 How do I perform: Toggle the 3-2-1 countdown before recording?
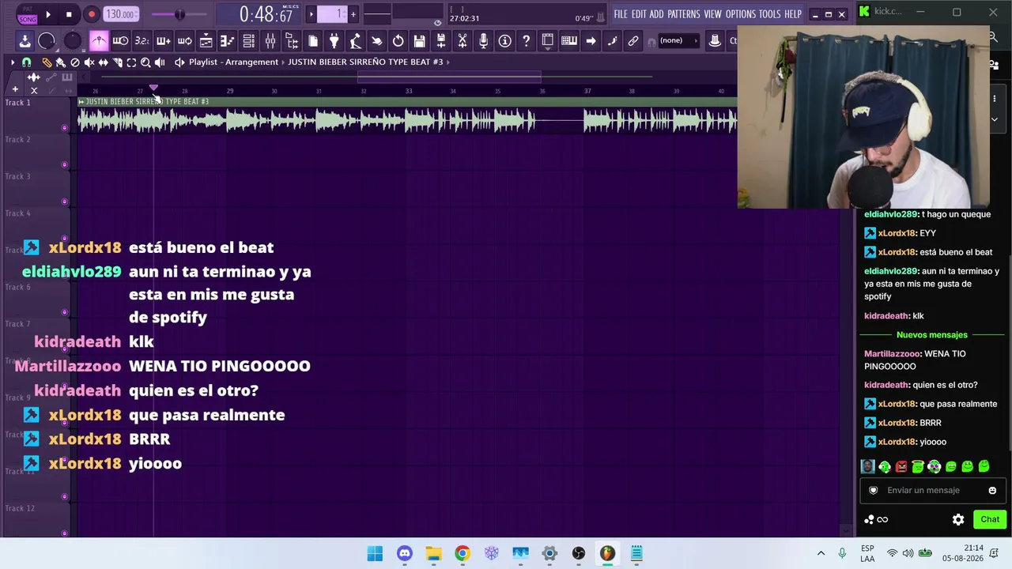(142, 41)
